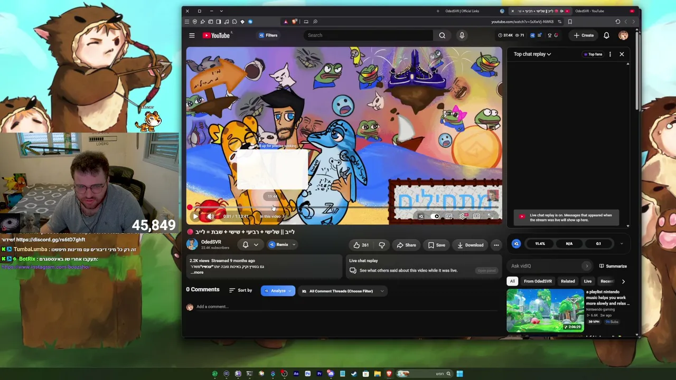
Task: Click the vidIQ badge in stats bar
Action: [x=516, y=244]
